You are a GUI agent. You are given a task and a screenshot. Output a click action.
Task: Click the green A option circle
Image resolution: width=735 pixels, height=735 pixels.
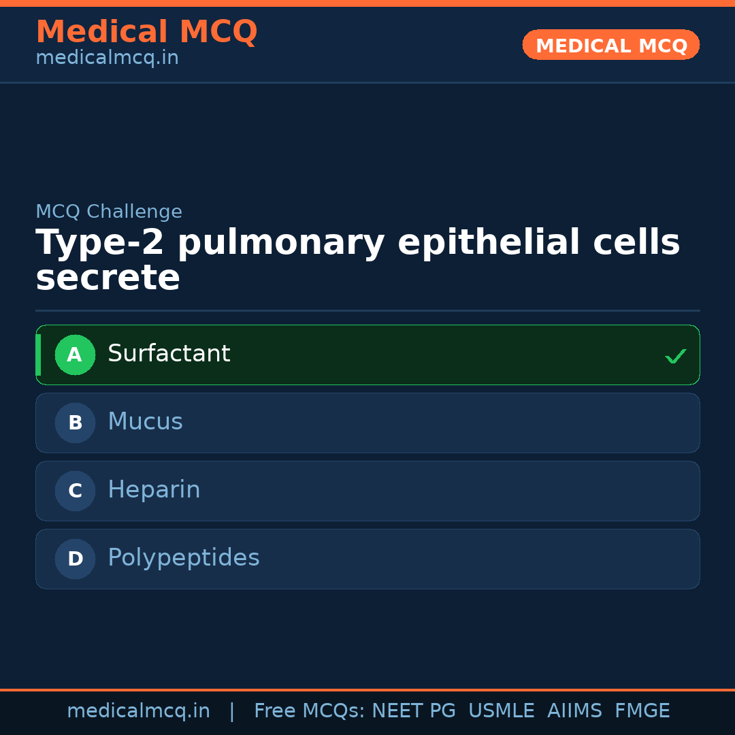(x=75, y=355)
